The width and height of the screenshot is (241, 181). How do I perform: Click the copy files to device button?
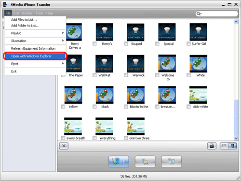(145, 161)
